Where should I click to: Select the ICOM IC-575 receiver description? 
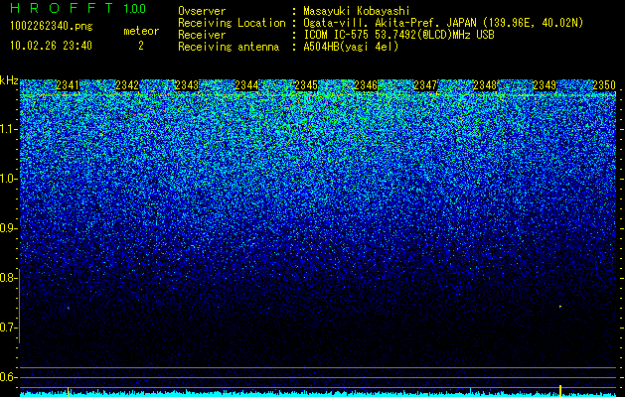pos(399,35)
